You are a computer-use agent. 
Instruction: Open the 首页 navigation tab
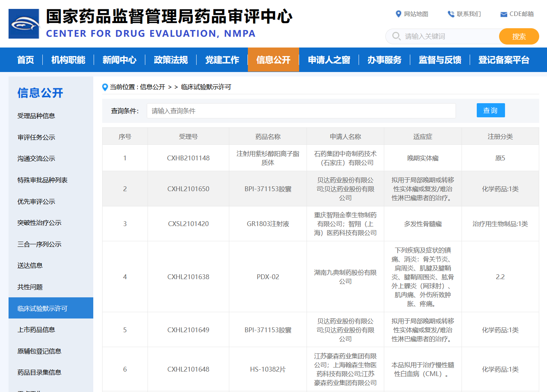(x=26, y=60)
